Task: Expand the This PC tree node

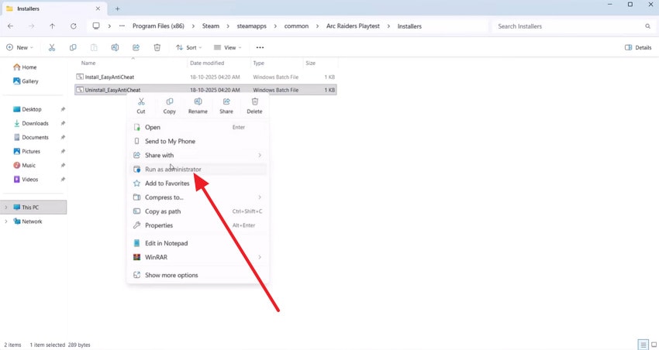Action: pyautogui.click(x=6, y=208)
